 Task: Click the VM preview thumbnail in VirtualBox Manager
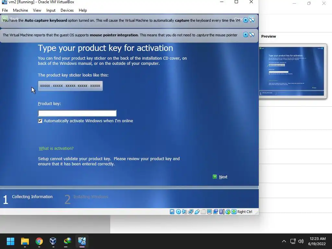291,71
